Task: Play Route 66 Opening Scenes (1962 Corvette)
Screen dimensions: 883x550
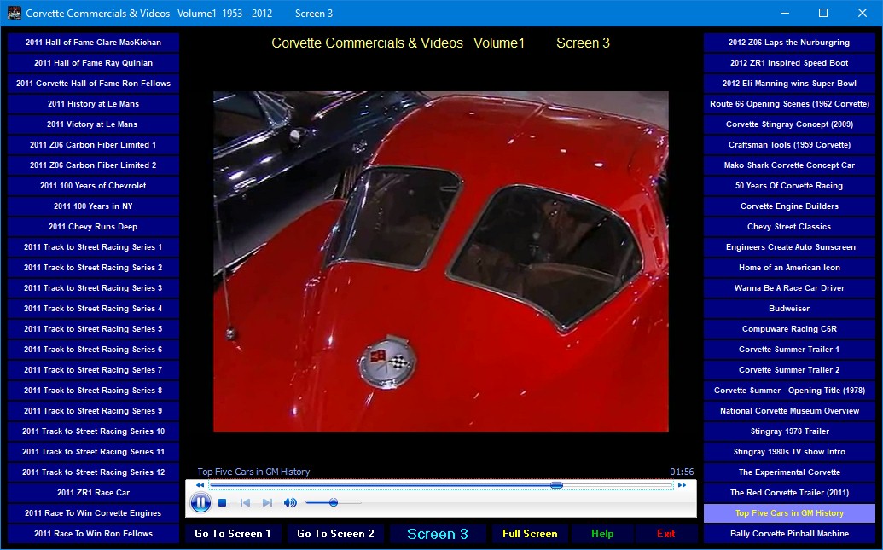Action: (789, 104)
